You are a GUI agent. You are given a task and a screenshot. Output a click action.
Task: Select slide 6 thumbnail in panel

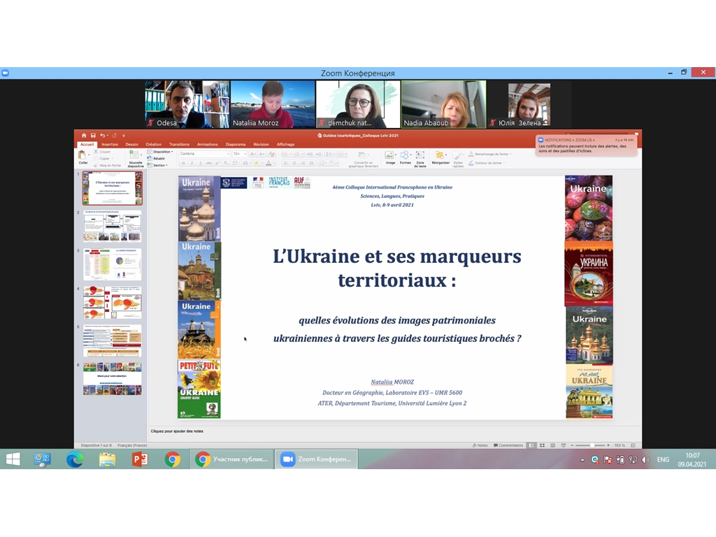pos(113,378)
